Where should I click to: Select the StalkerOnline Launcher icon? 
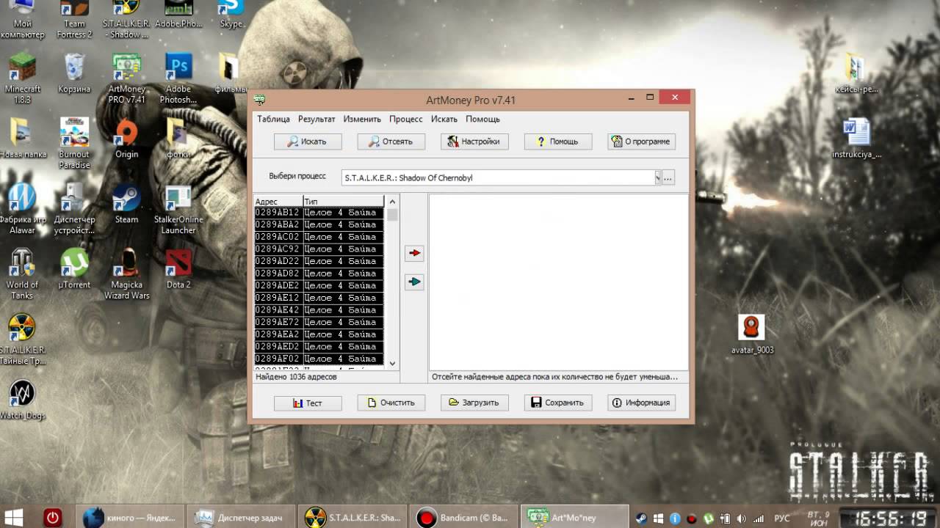(178, 210)
